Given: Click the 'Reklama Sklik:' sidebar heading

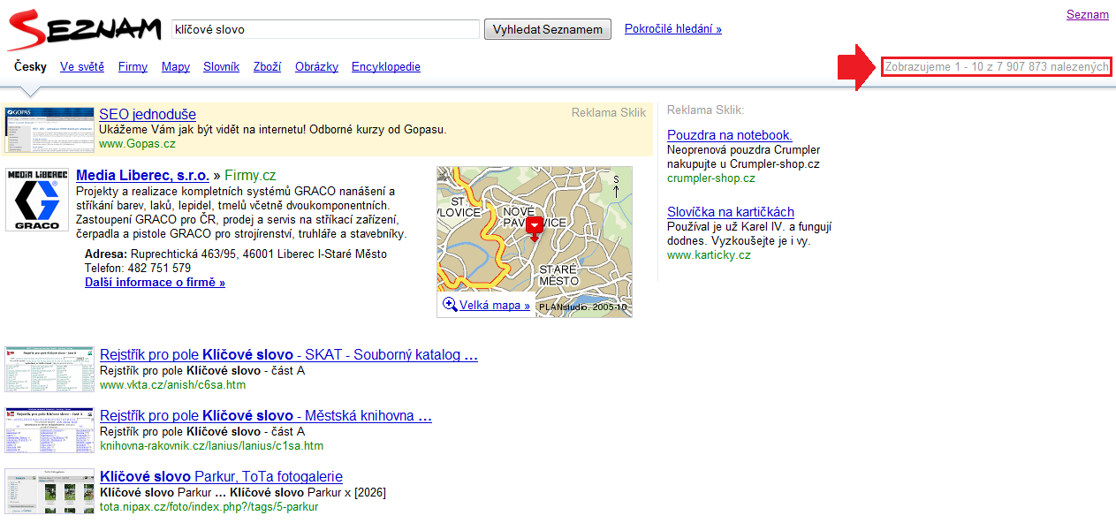Looking at the screenshot, I should (x=706, y=110).
